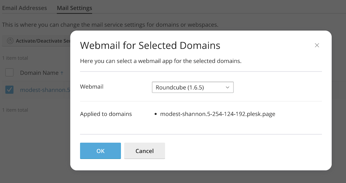The image size is (346, 183).
Task: Click the Webmail for Selected Domains title
Action: pos(150,46)
